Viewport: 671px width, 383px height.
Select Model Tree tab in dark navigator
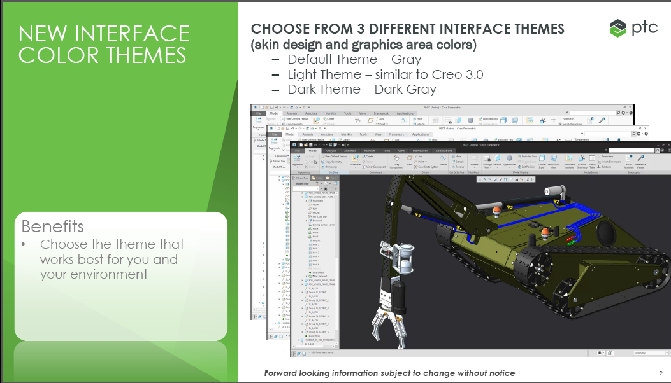pyautogui.click(x=301, y=178)
